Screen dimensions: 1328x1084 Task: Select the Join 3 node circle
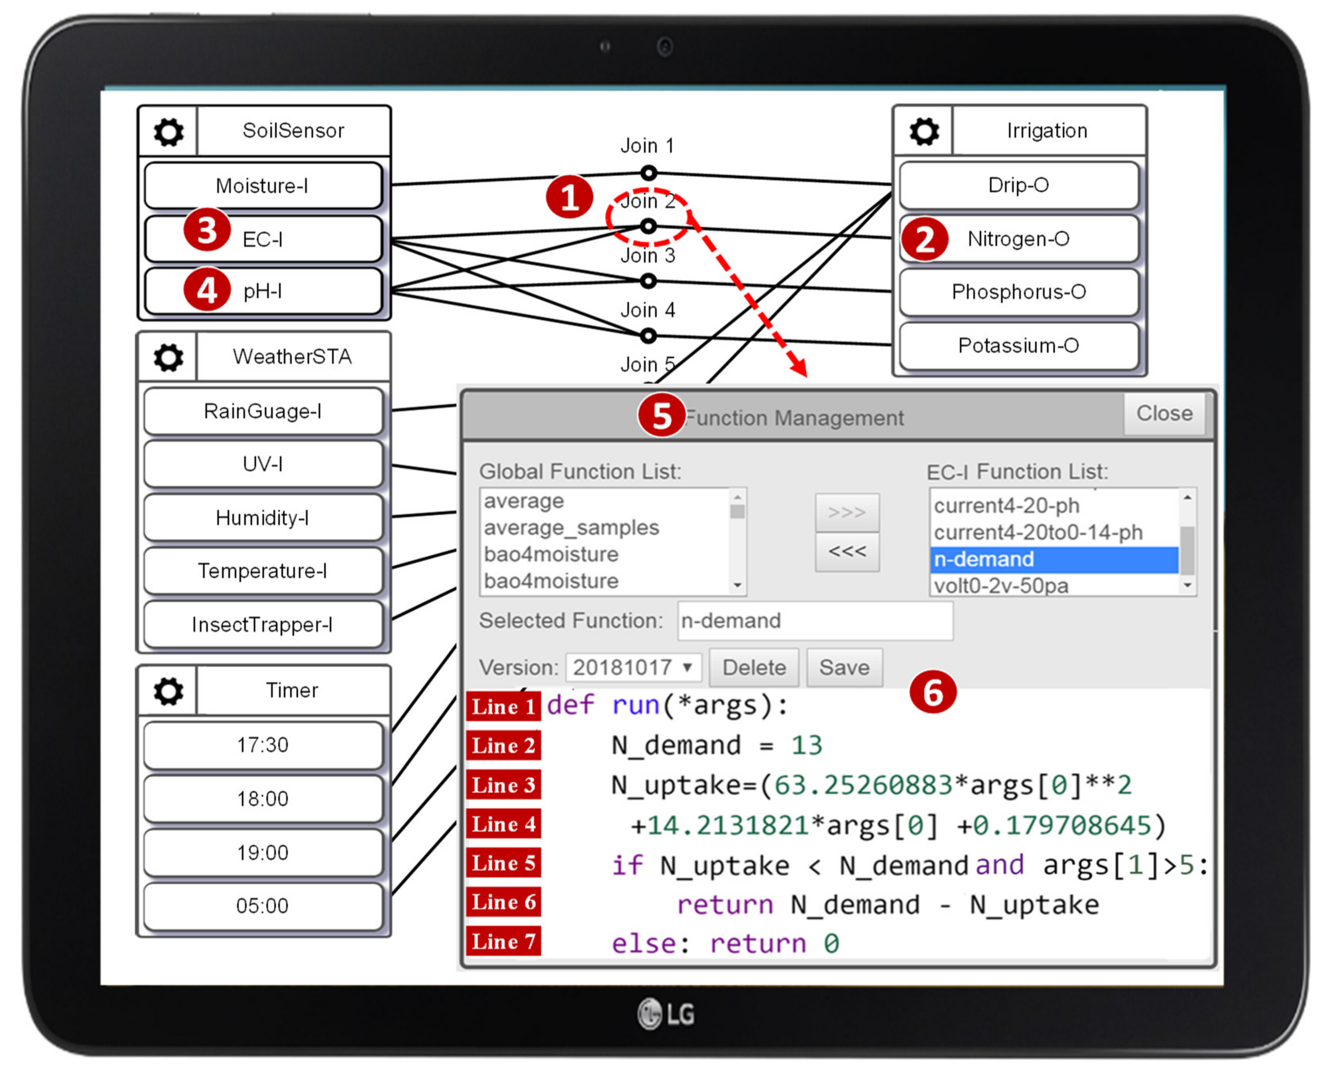click(649, 282)
